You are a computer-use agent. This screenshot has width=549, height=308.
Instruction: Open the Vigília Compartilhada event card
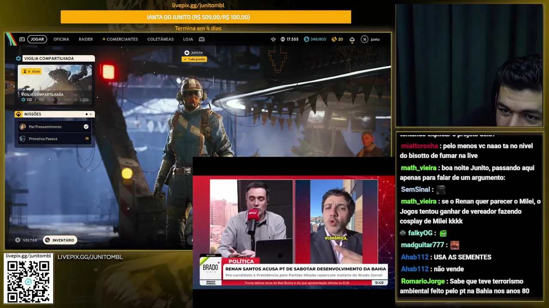pos(54,84)
